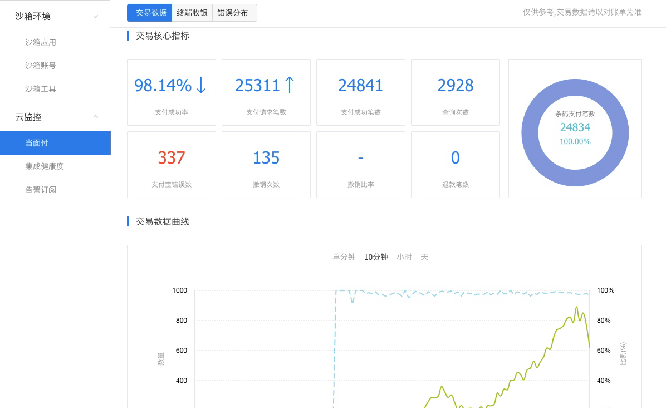Open 沙箱工具 in sidebar

pyautogui.click(x=40, y=88)
